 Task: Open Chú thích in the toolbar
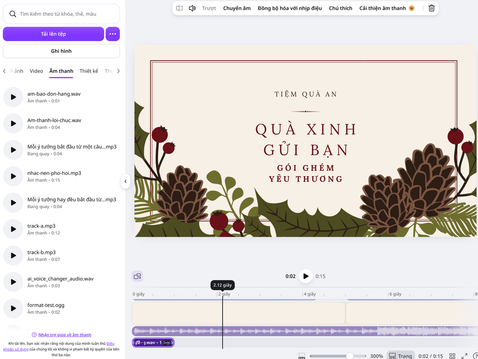(341, 8)
